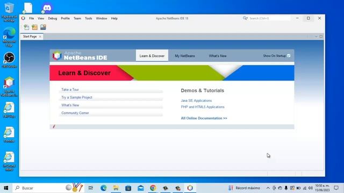Close the Start Page tab

40,36
